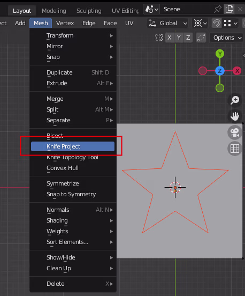The image size is (245, 296).
Task: Click the 3D cursor at star center
Action: click(x=175, y=188)
